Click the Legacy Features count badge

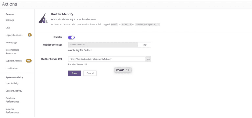[30, 35]
